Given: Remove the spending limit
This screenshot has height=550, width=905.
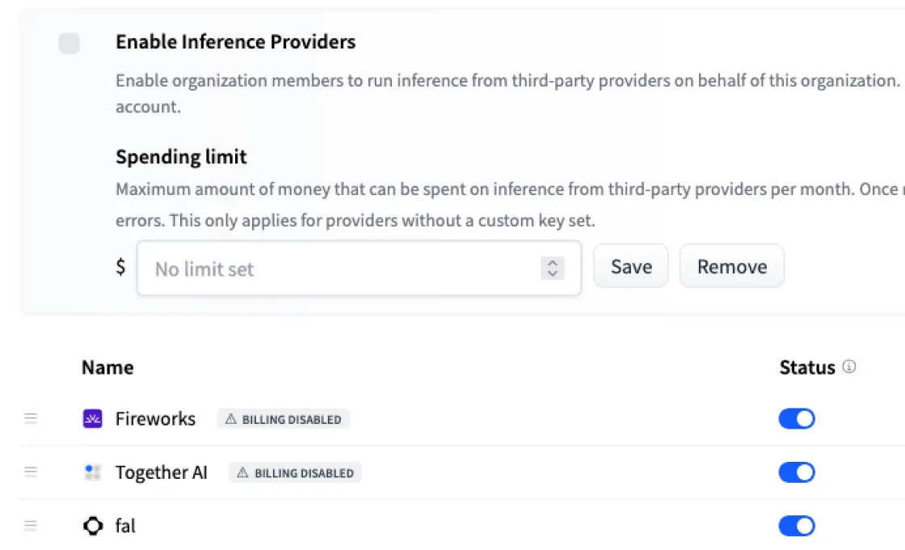Looking at the screenshot, I should 731,266.
